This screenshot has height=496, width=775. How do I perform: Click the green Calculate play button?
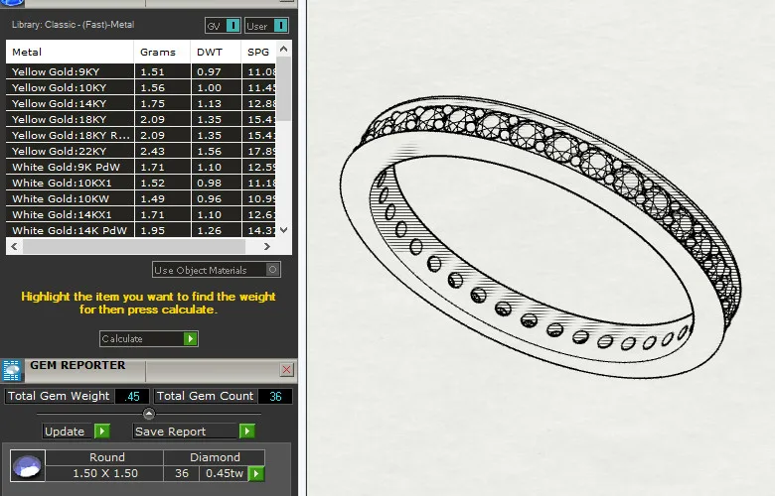tap(191, 338)
